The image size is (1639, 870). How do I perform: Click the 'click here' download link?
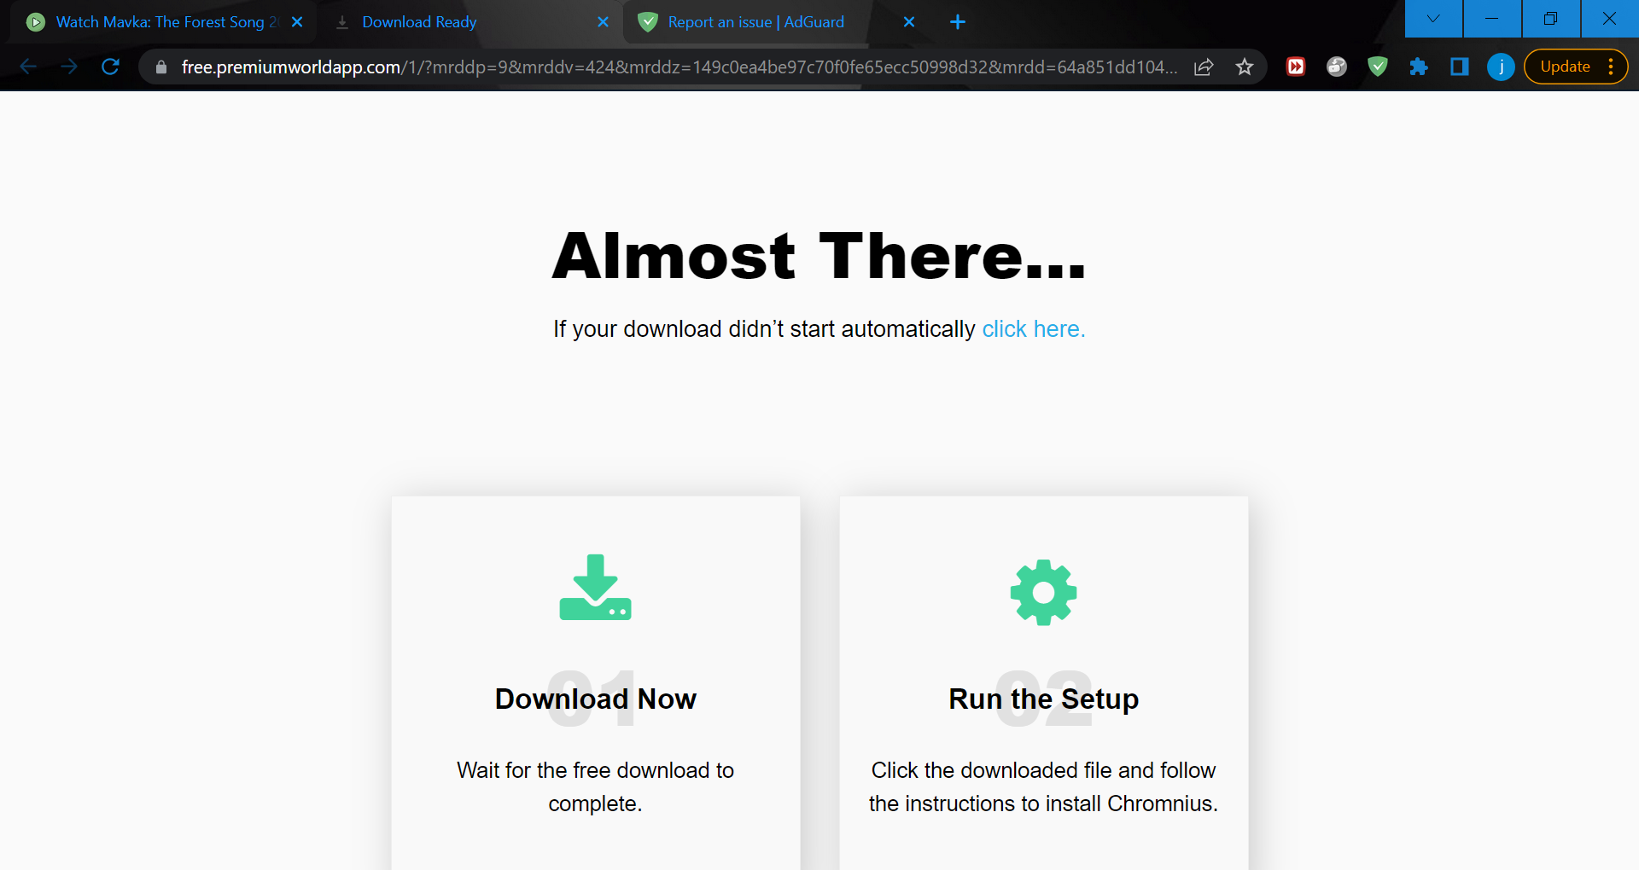pos(1033,328)
